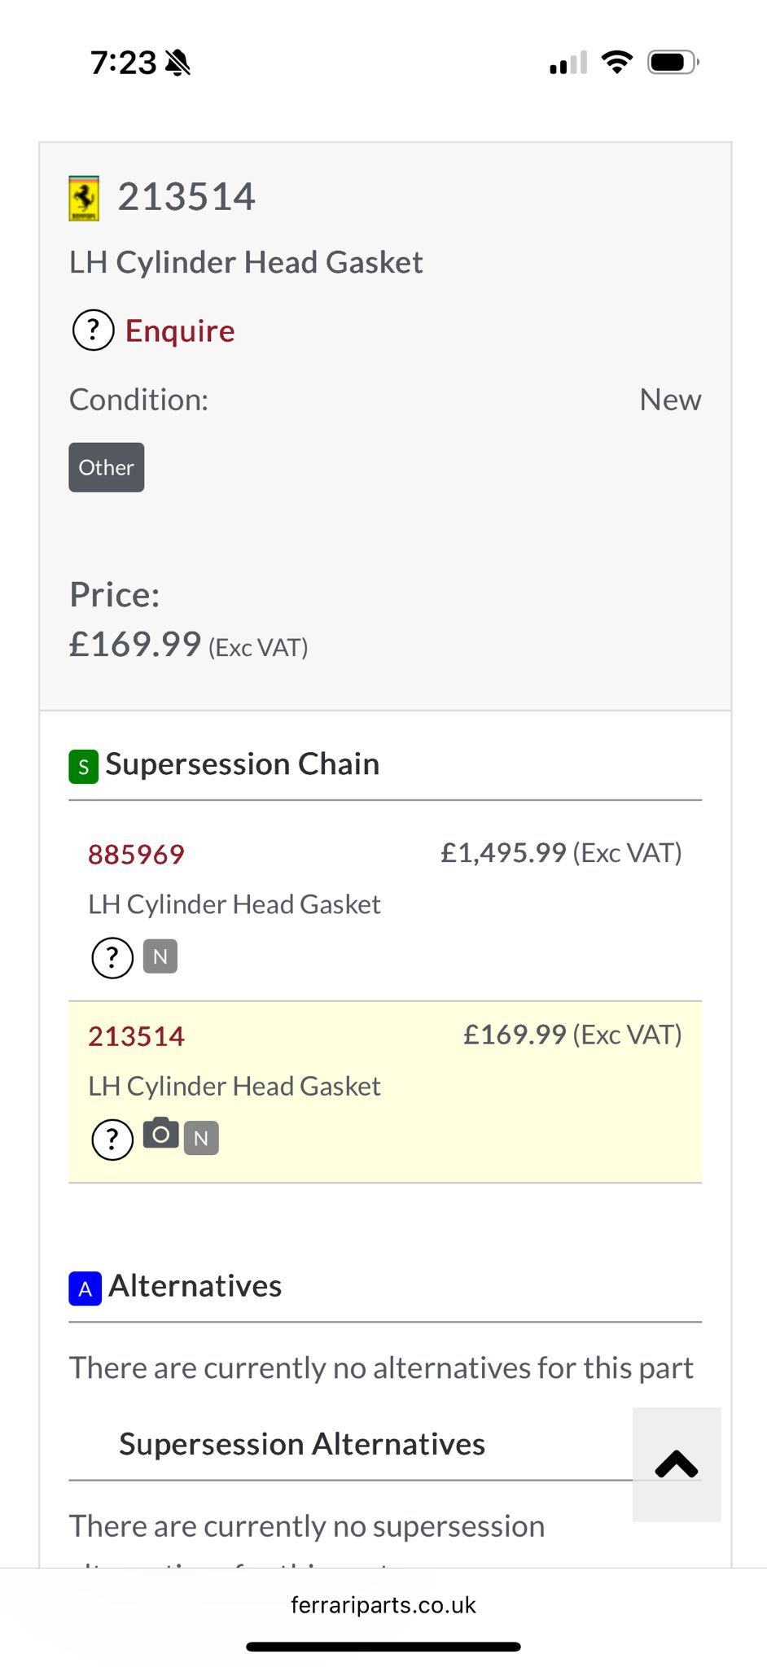Tap the 213514 part number heading
This screenshot has height=1667, width=767.
[x=186, y=197]
